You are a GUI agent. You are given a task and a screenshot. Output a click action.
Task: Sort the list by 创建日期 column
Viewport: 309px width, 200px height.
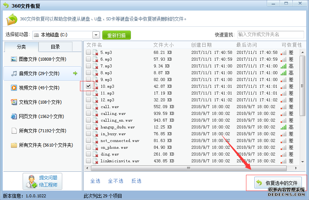pos(204,45)
